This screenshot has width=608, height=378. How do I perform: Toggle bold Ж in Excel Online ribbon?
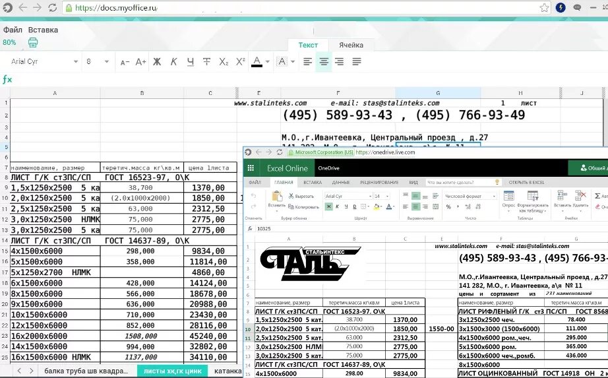[x=329, y=206]
